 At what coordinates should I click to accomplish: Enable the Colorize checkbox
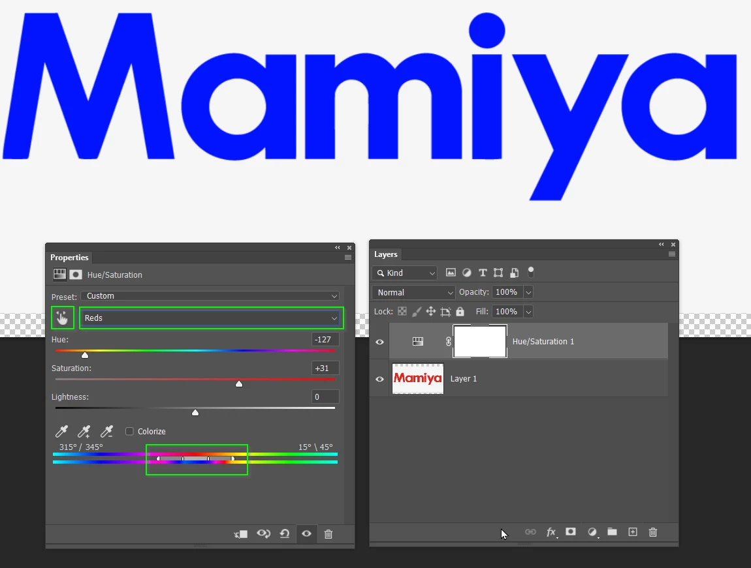tap(129, 431)
